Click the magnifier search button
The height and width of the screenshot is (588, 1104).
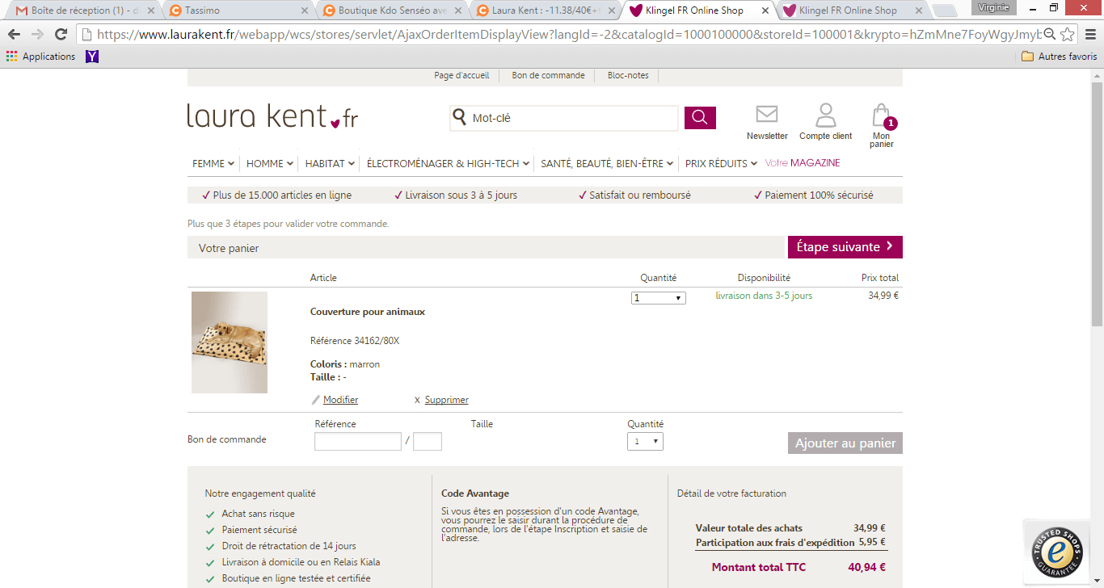700,118
